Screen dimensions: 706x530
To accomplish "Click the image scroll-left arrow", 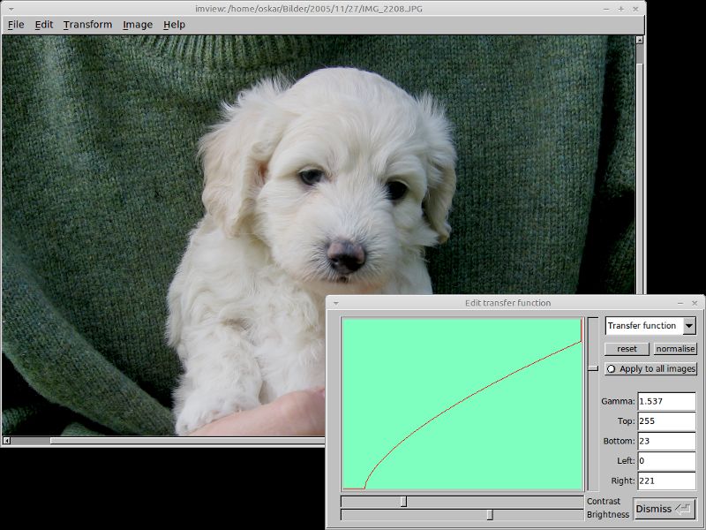I will [7, 440].
